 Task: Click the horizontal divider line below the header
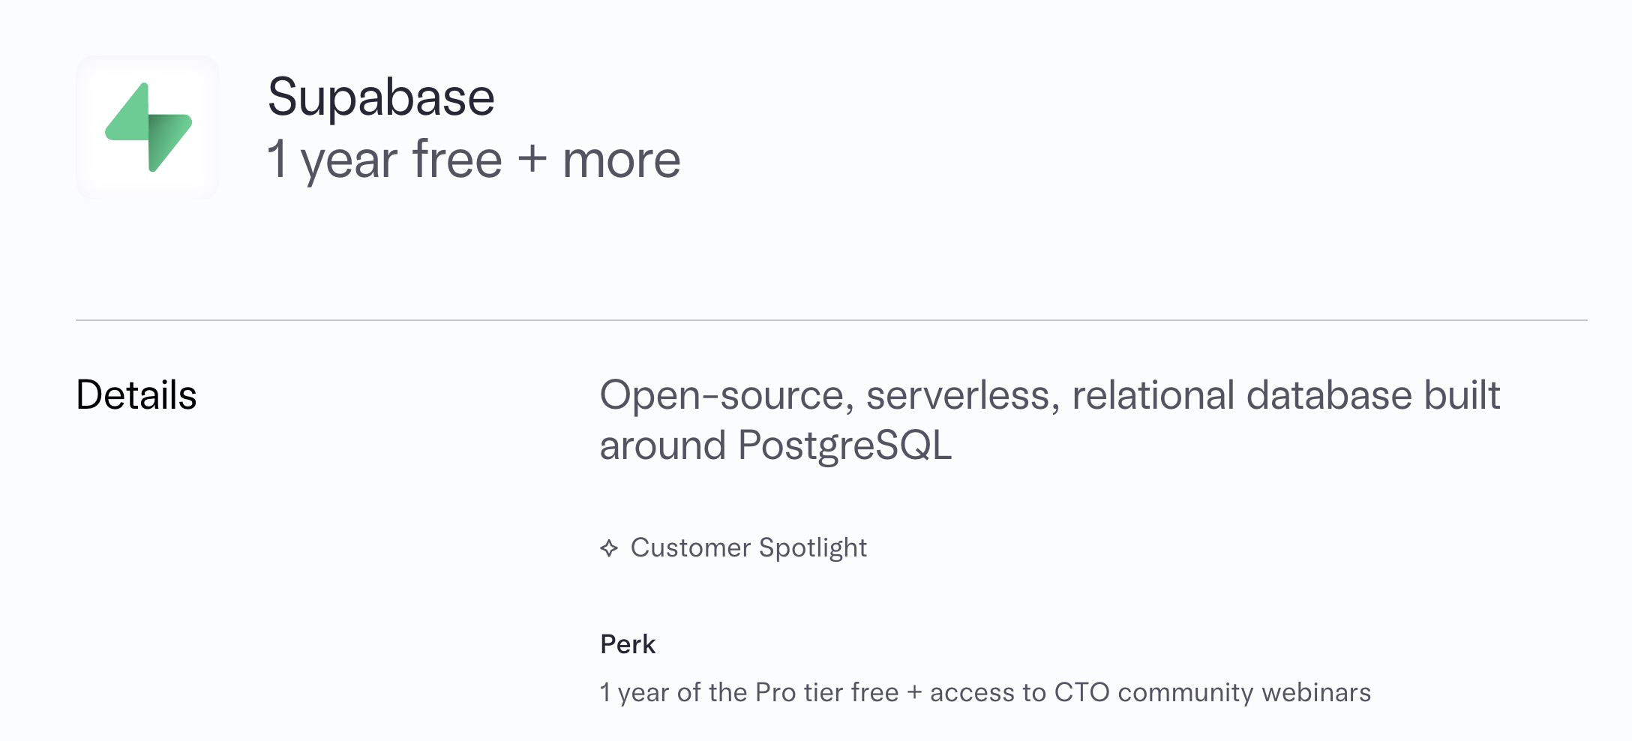tap(831, 320)
